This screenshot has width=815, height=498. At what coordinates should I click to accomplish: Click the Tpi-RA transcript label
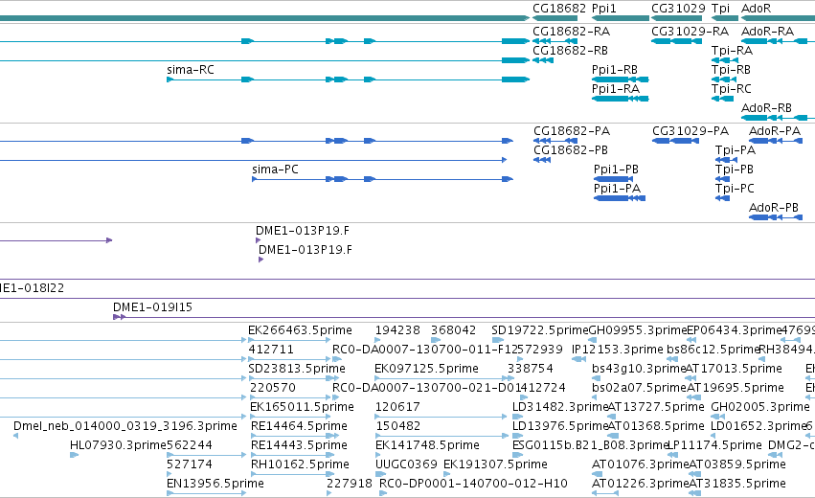tap(732, 51)
